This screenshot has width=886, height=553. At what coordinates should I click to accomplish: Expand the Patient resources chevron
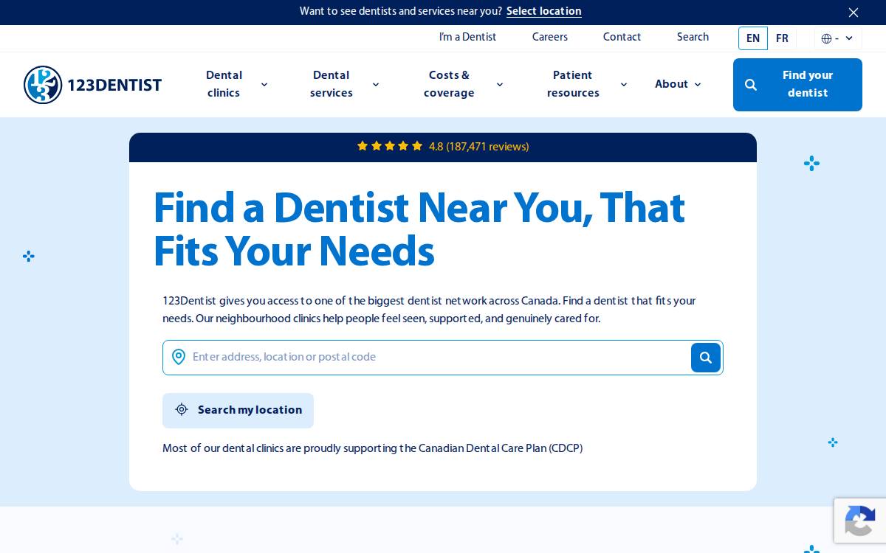[624, 85]
